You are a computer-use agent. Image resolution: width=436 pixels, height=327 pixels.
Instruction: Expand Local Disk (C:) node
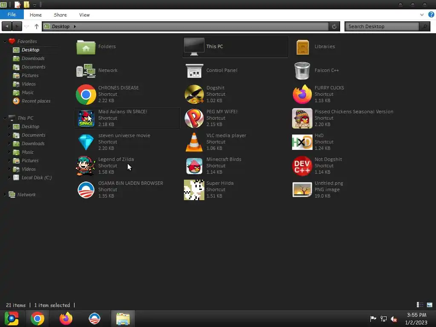click(x=9, y=178)
